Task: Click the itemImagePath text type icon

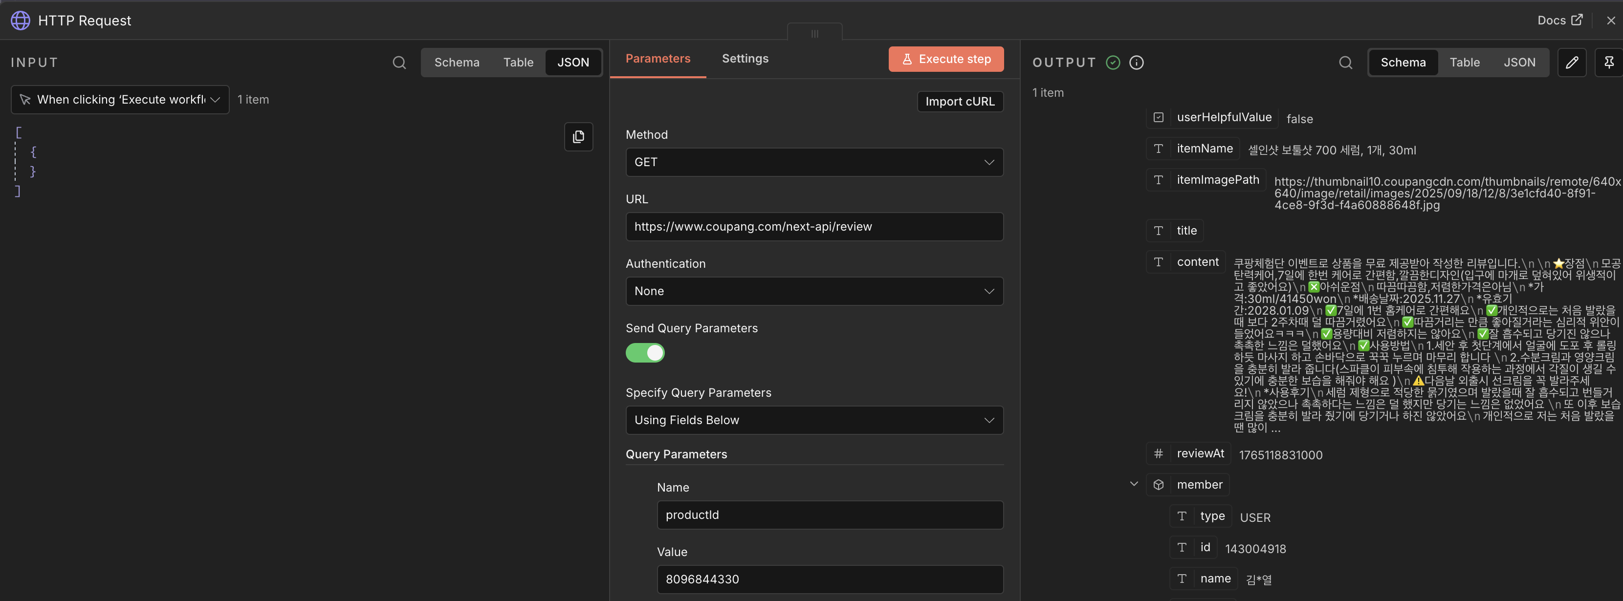Action: [1159, 180]
